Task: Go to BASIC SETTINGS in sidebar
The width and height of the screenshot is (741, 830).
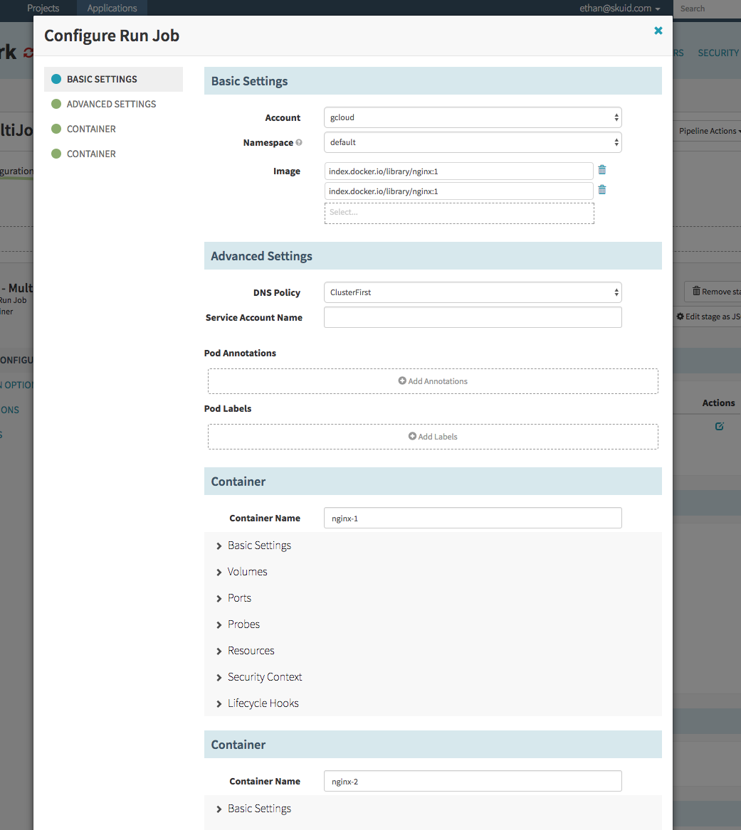Action: [113, 80]
